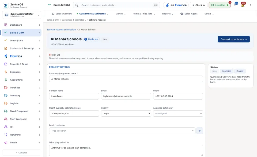Viewport: 257px width, 157px height.
Task: Expand the Zyntra Administrator account switcher
Action: coord(22,15)
